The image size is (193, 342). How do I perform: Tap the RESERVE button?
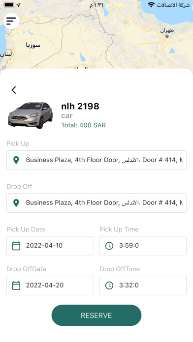tap(96, 315)
